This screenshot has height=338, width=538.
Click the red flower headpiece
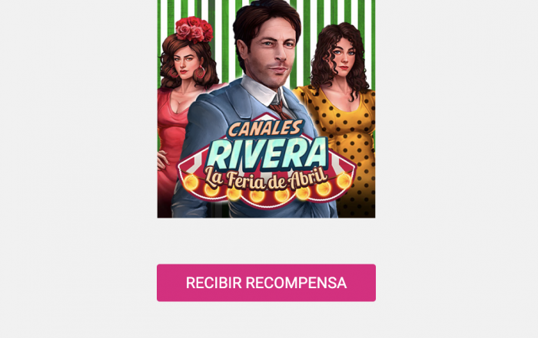coord(194,30)
